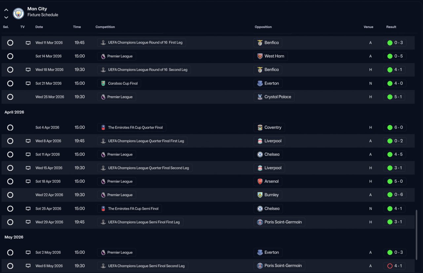
Task: Click TV icon for 11 Apr Chelsea match
Action: click(28, 155)
